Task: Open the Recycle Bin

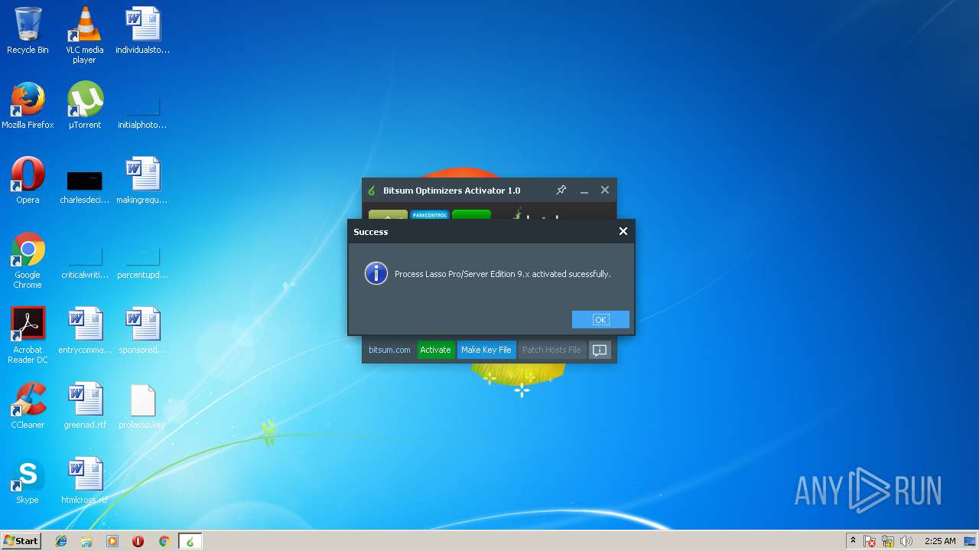Action: [x=28, y=31]
